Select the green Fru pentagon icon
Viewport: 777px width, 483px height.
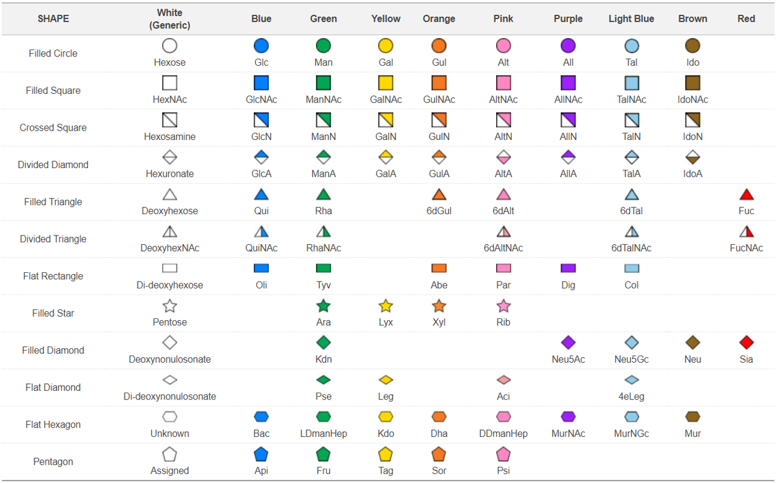tap(323, 454)
